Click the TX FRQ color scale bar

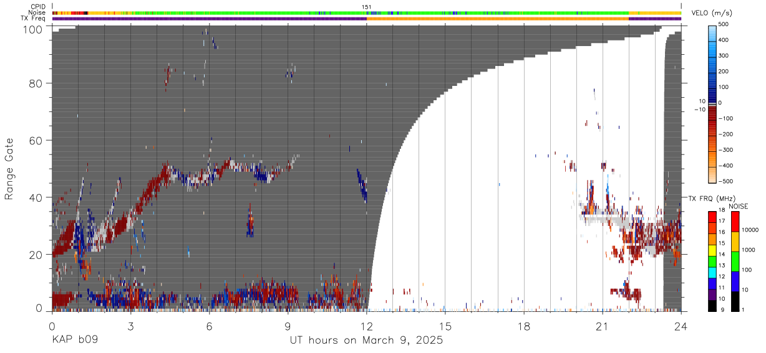point(713,260)
